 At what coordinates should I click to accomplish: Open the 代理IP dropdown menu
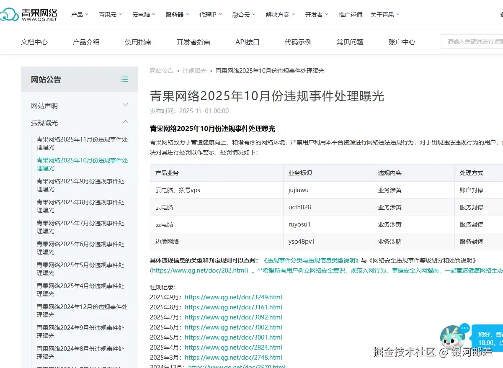coord(211,15)
